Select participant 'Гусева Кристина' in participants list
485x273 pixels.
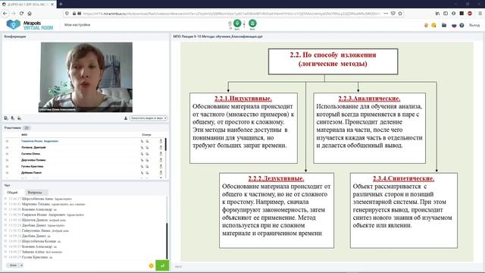32,166
